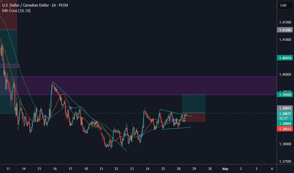The image size is (294, 173).
Task: Select the lower teal triangle support line
Action: click(x=176, y=128)
